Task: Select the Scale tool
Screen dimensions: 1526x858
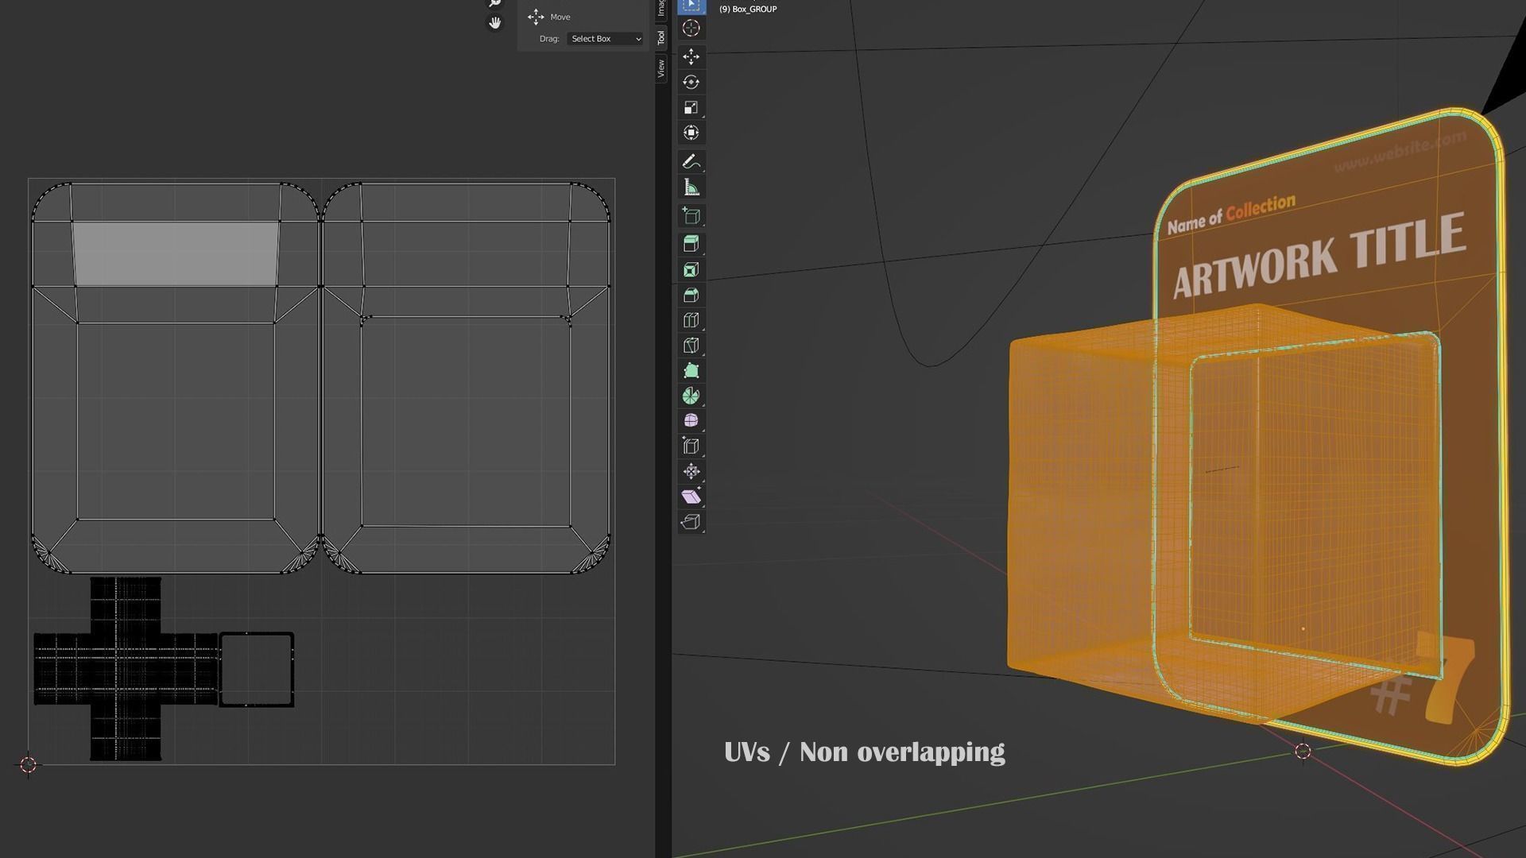Action: [x=691, y=107]
